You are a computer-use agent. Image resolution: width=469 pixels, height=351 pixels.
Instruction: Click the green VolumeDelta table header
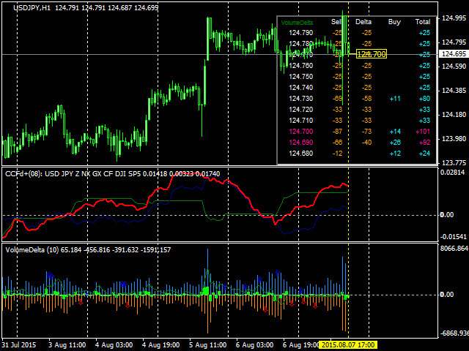coord(297,23)
